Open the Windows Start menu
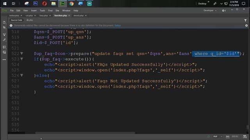Image resolution: width=250 pixels, height=140 pixels. (x=5, y=3)
